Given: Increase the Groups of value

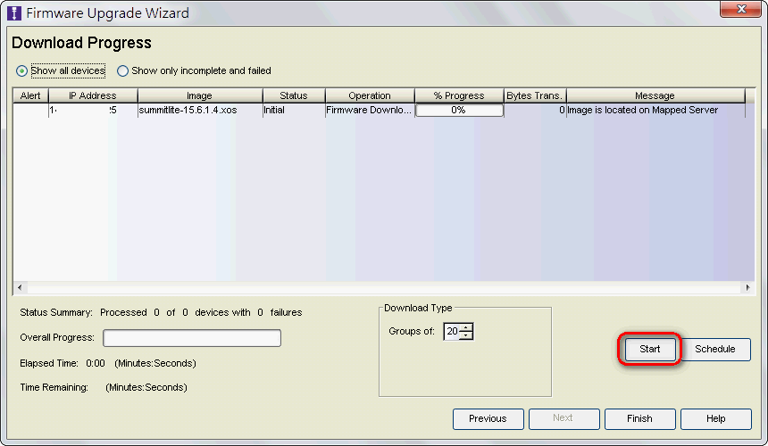Looking at the screenshot, I should [x=466, y=327].
